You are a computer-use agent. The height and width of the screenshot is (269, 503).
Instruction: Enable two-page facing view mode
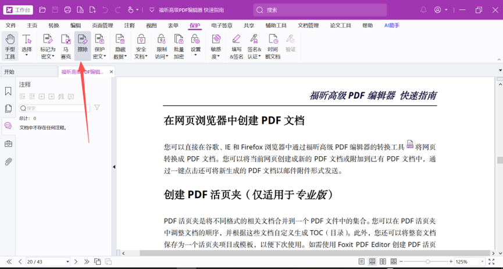point(383,262)
